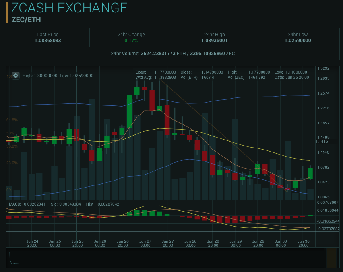Click the Close value 1.14790000
The width and height of the screenshot is (343, 272).
212,72
